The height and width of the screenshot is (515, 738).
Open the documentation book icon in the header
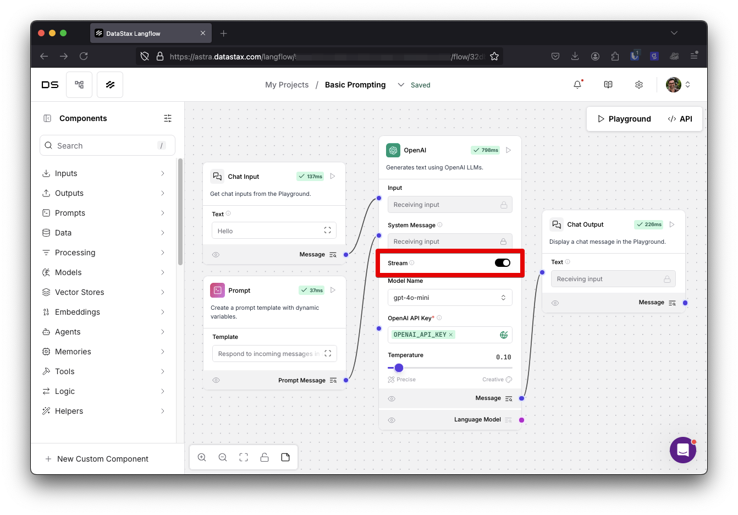click(608, 84)
